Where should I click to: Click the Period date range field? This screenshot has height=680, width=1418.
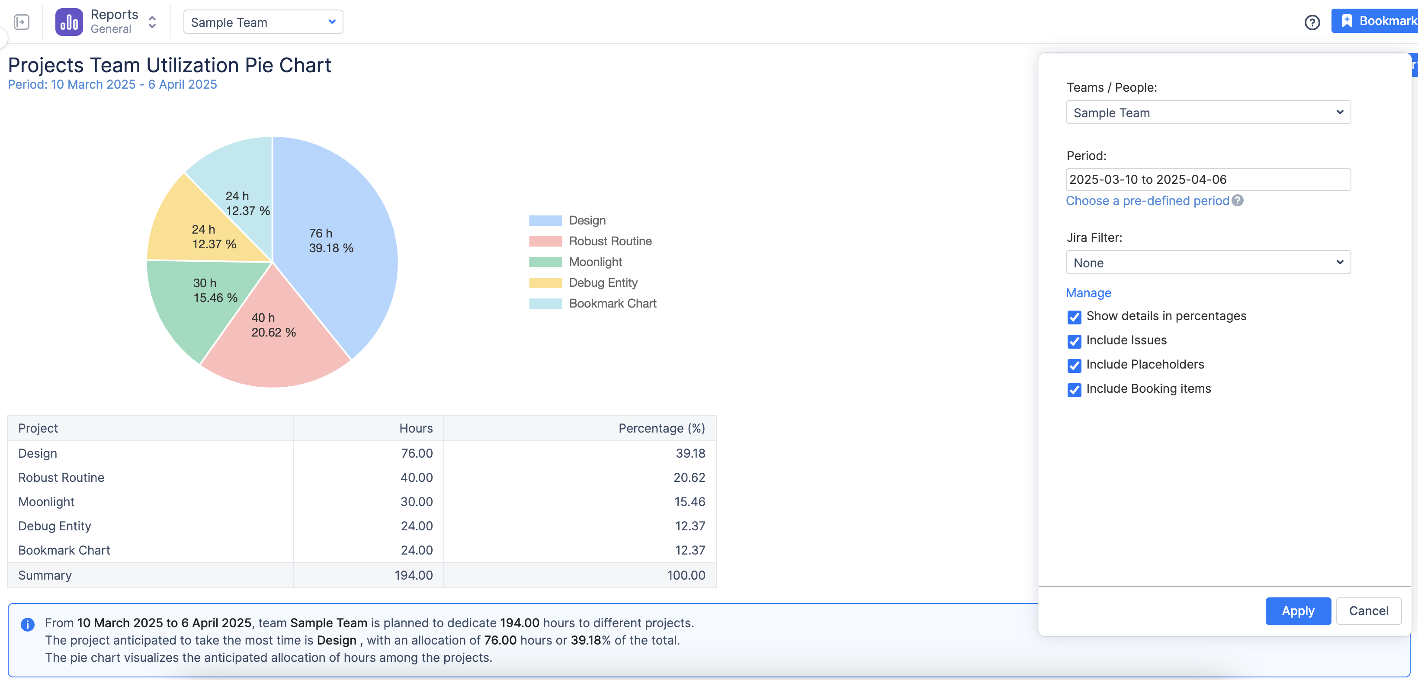(1208, 180)
